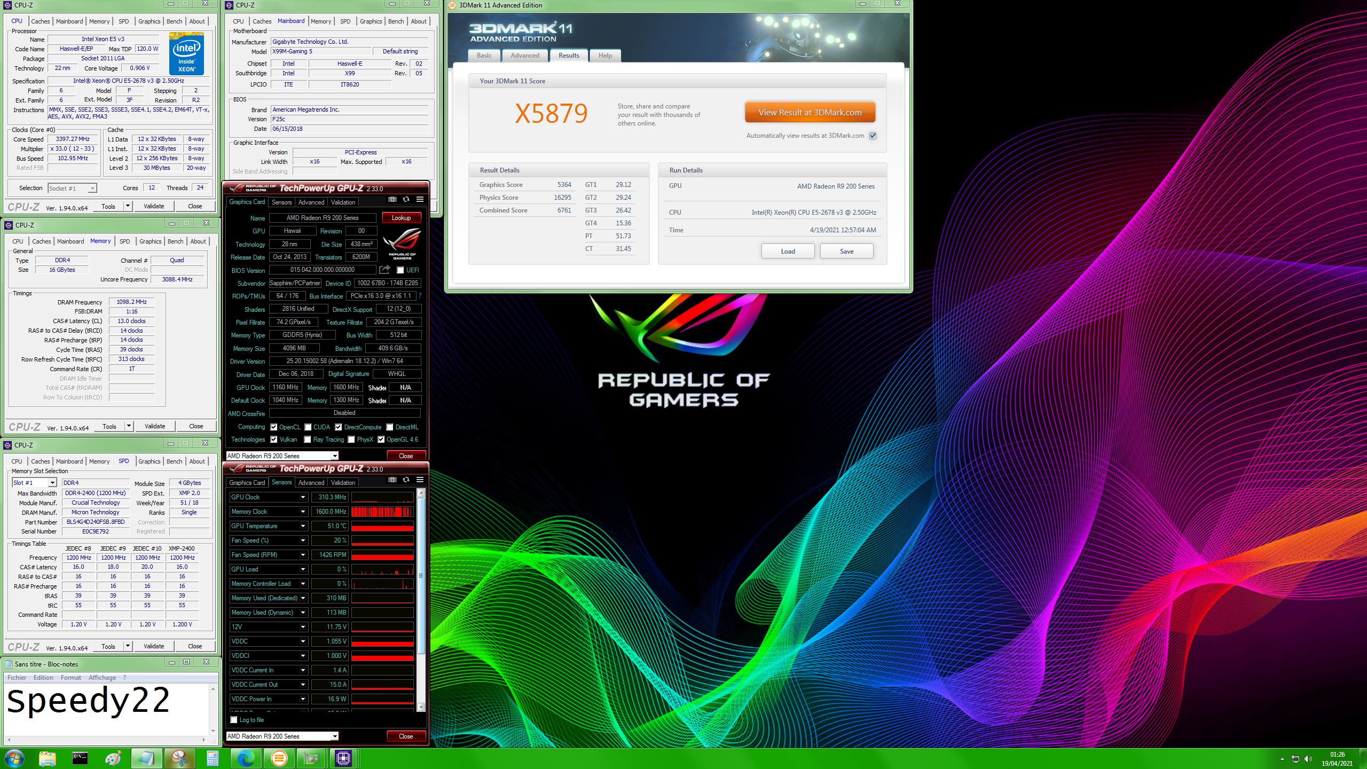Switch to GPU-Z graphics card taskbar icon

[x=311, y=758]
